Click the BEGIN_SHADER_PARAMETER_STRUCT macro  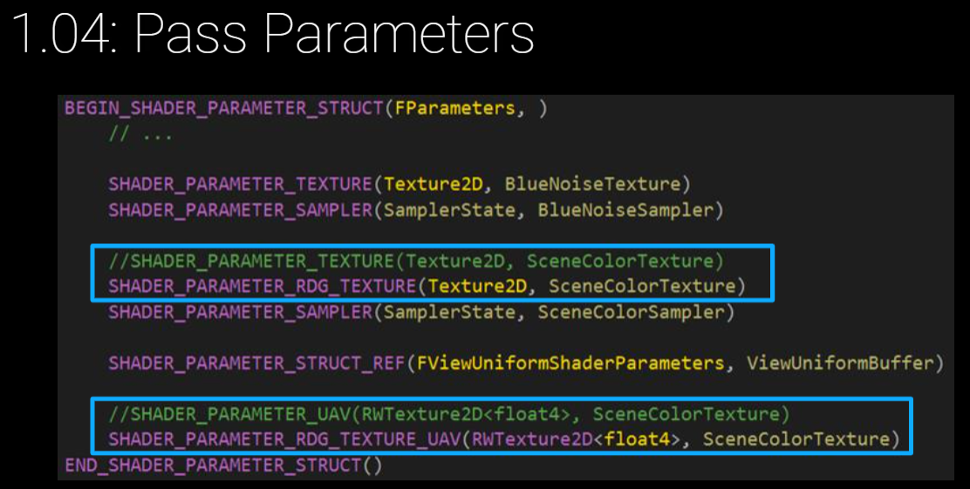point(224,108)
